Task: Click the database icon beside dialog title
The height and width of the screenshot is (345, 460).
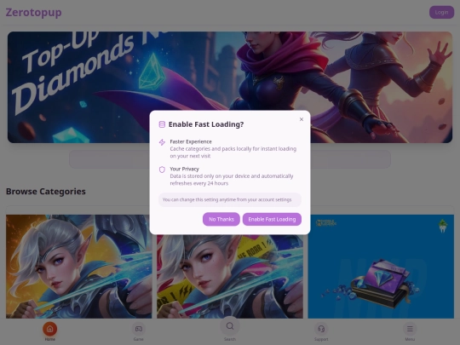Action: pos(162,124)
